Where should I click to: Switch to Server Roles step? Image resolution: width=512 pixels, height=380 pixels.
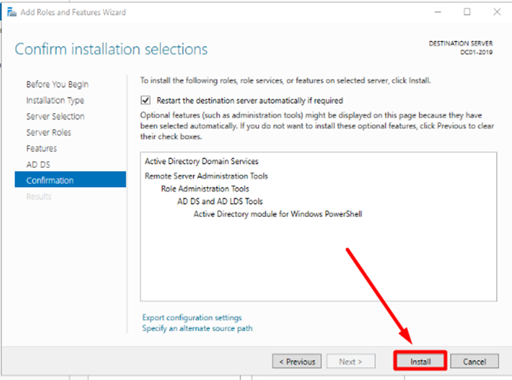tap(48, 133)
